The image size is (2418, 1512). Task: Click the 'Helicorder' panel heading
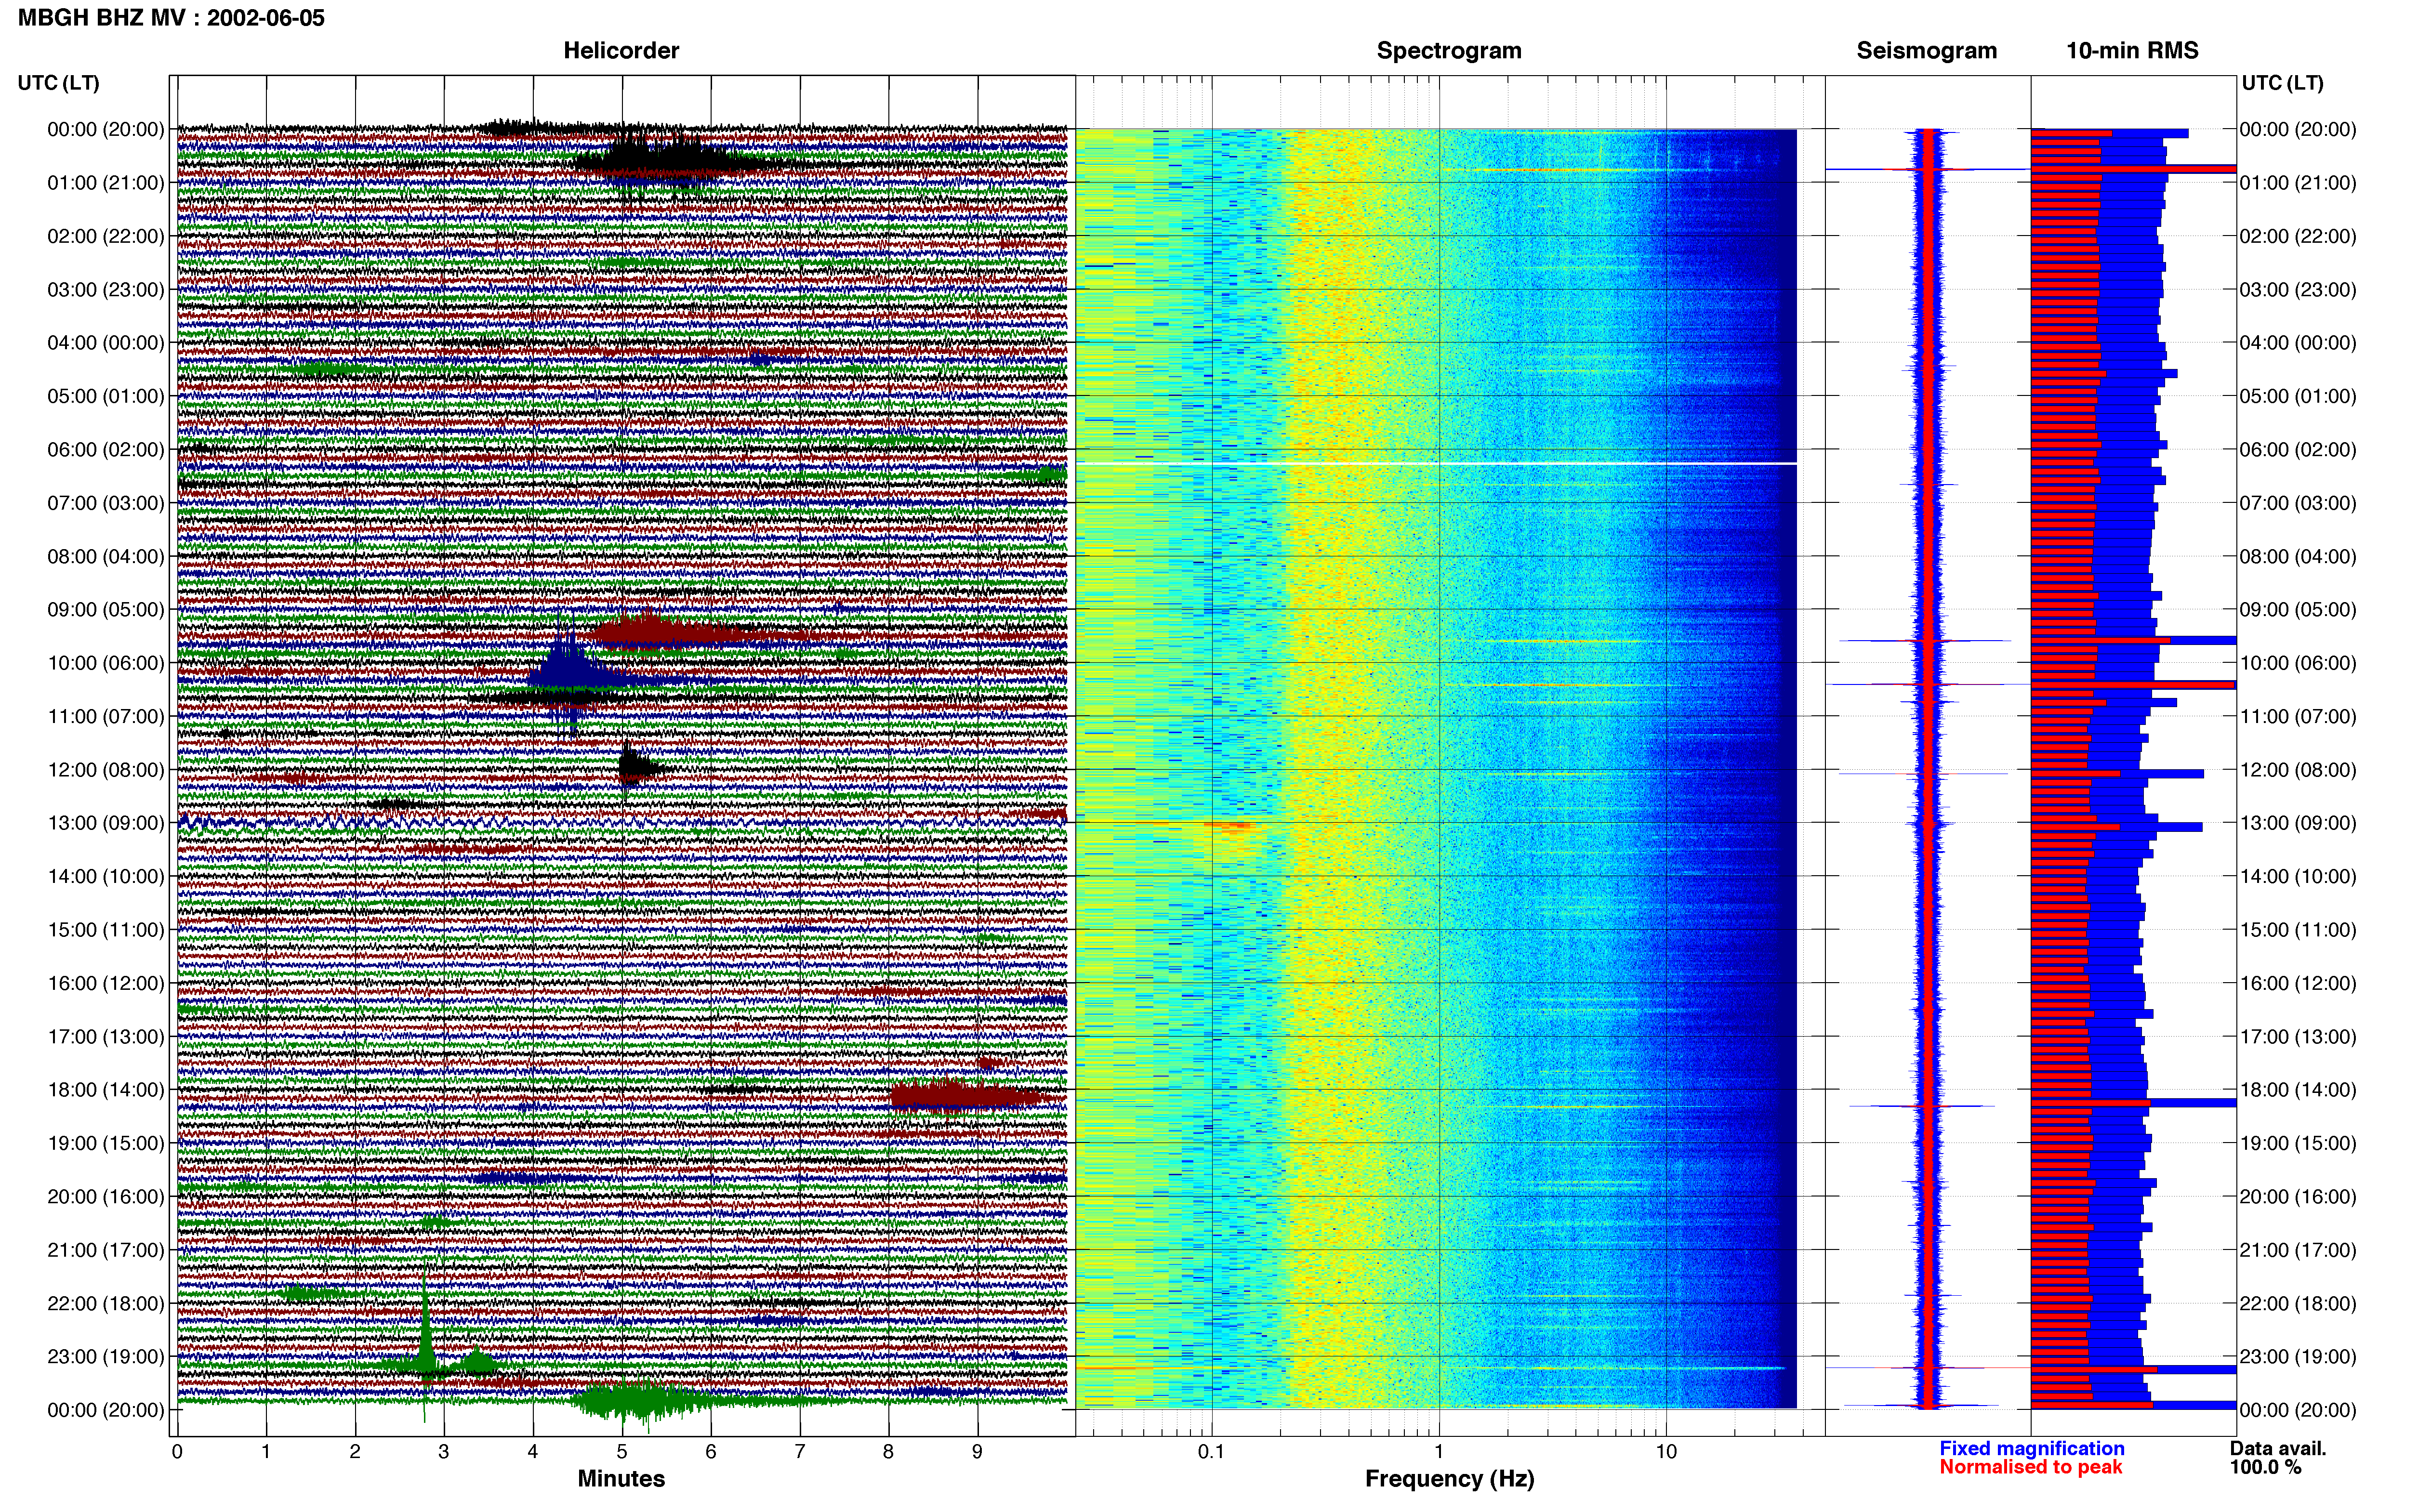pos(621,51)
